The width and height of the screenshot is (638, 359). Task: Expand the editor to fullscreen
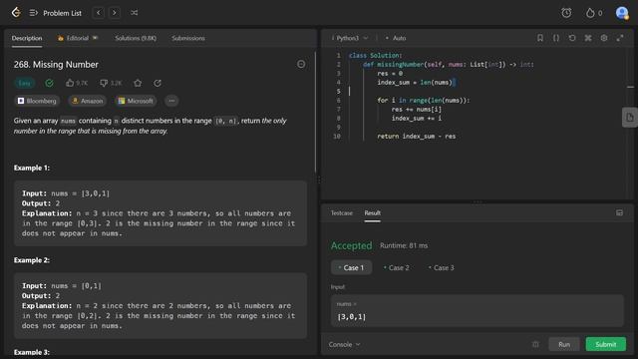point(620,38)
